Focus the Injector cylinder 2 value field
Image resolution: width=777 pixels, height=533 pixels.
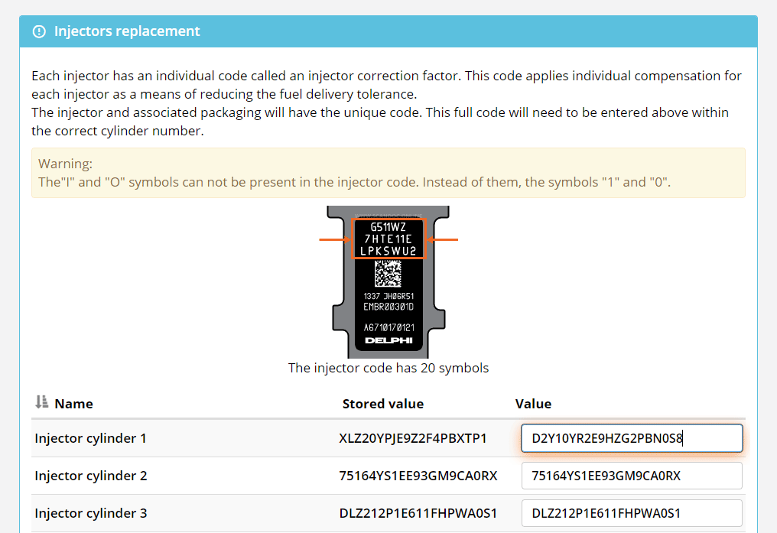tap(631, 476)
